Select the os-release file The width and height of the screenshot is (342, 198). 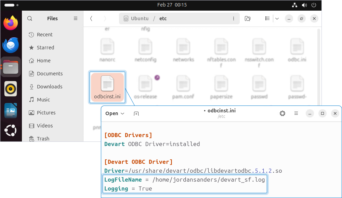coord(145,87)
